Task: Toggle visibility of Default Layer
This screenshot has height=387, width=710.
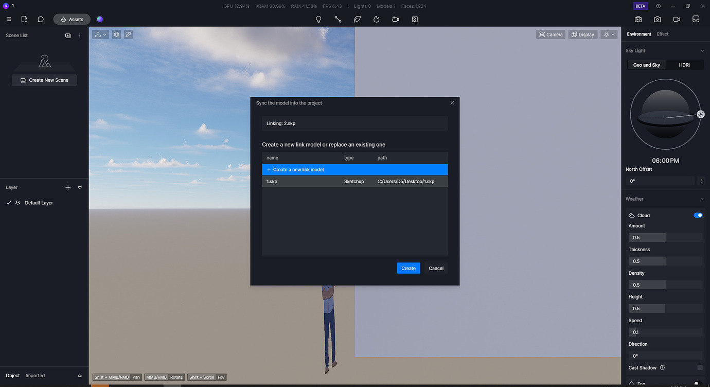Action: click(17, 203)
